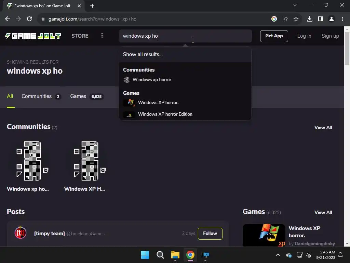This screenshot has width=350, height=263.
Task: Open Windows taskbar search
Action: [x=160, y=255]
